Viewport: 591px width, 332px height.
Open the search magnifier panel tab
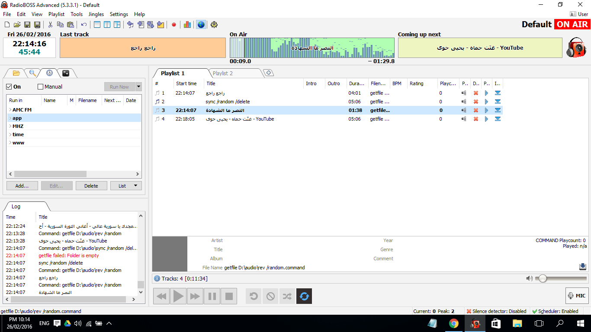click(33, 73)
